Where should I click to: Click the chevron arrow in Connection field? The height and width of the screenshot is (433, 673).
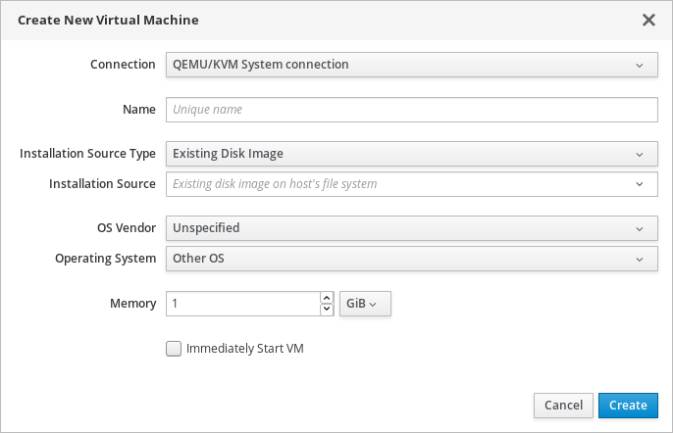pos(640,66)
